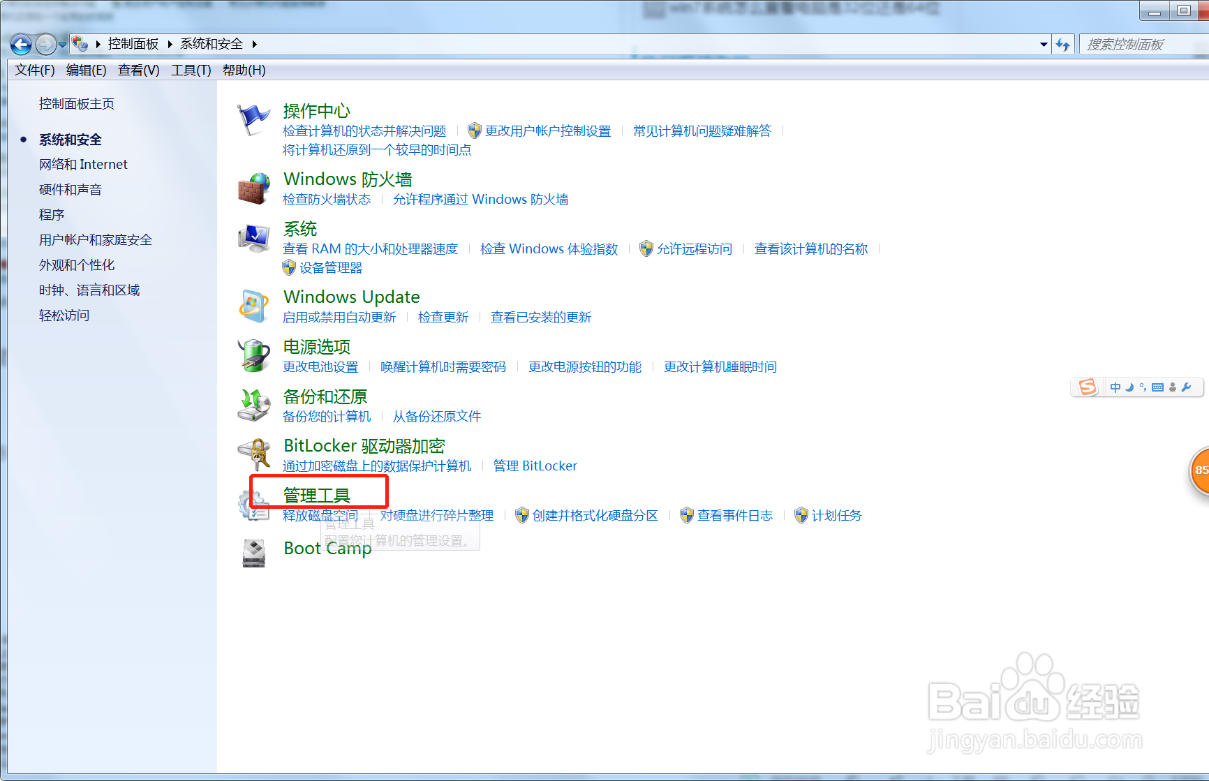Click the Control Panel icon in address bar
This screenshot has height=781, width=1209.
80,44
